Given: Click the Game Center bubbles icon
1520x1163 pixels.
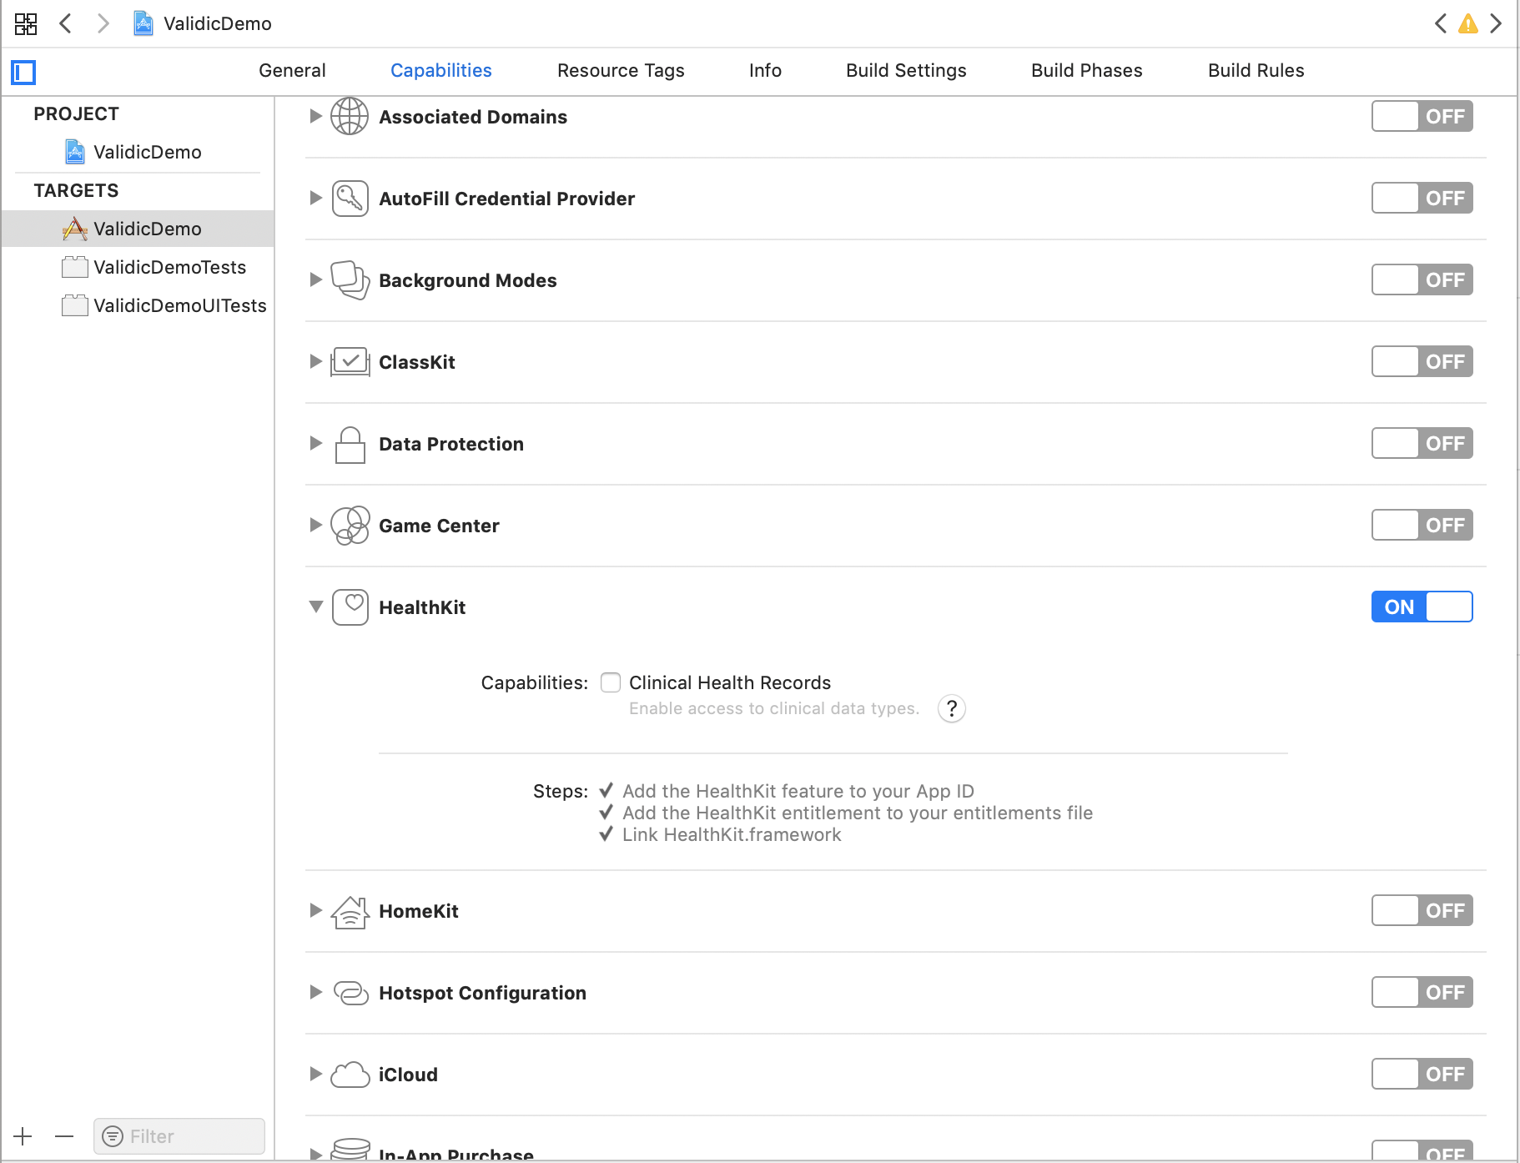Looking at the screenshot, I should tap(350, 526).
